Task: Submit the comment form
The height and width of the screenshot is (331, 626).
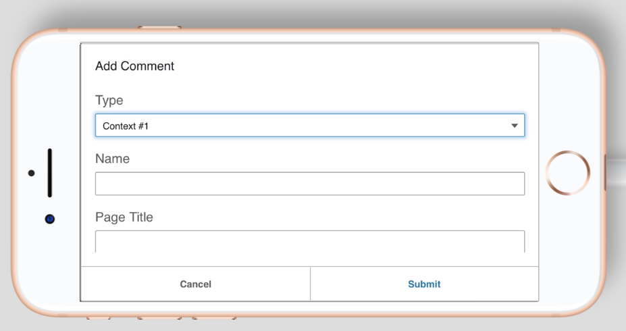Action: point(424,284)
